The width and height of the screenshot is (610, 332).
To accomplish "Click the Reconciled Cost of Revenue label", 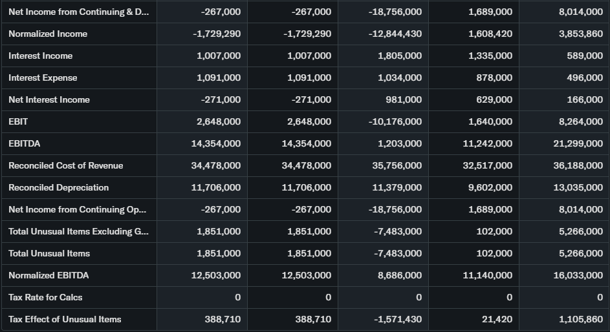I will 65,165.
